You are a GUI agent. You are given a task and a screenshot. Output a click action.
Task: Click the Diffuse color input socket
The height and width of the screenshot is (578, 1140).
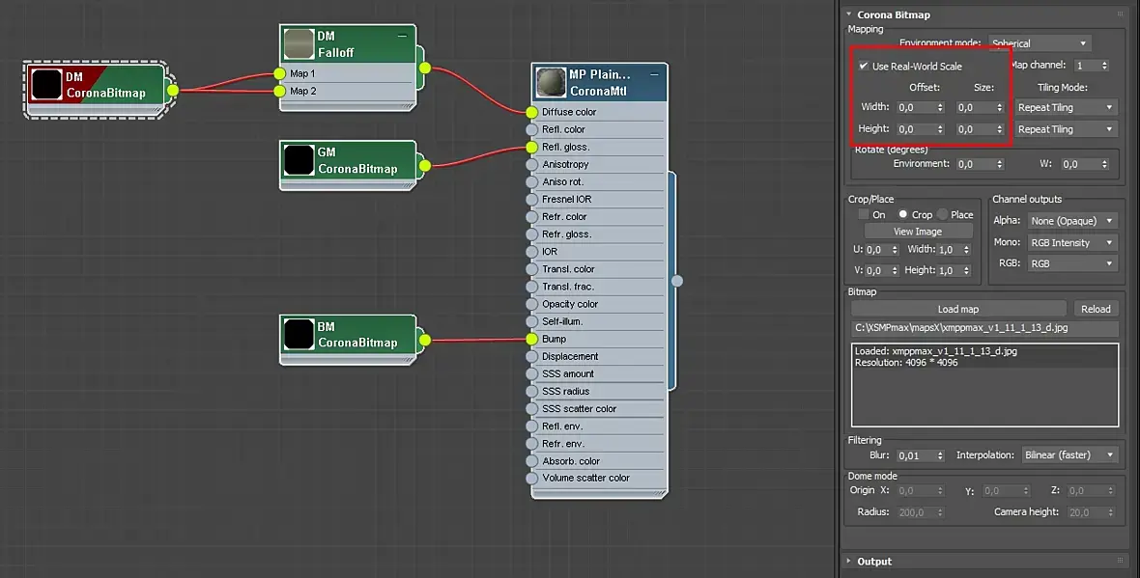[532, 112]
